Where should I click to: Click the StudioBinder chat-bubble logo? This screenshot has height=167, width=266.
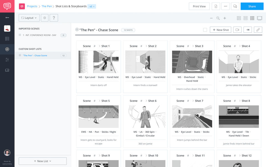pos(7,6)
